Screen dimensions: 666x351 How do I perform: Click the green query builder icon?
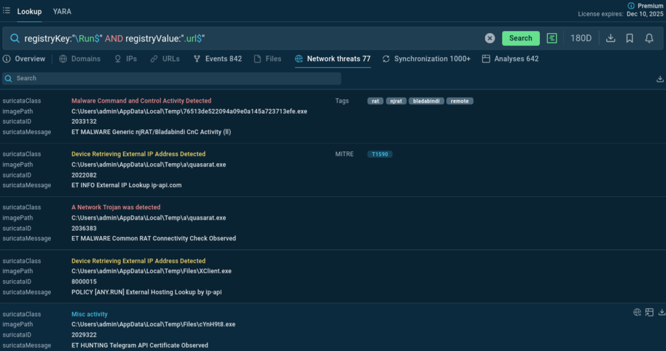[552, 38]
